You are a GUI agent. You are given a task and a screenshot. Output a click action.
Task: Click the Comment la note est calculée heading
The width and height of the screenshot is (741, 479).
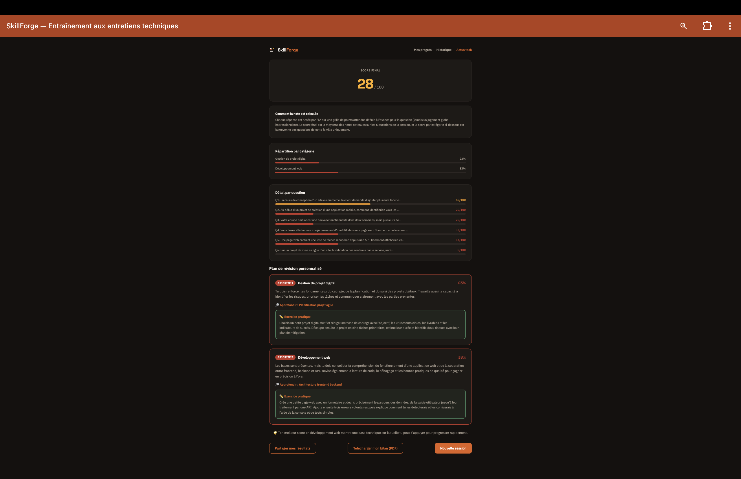point(297,114)
